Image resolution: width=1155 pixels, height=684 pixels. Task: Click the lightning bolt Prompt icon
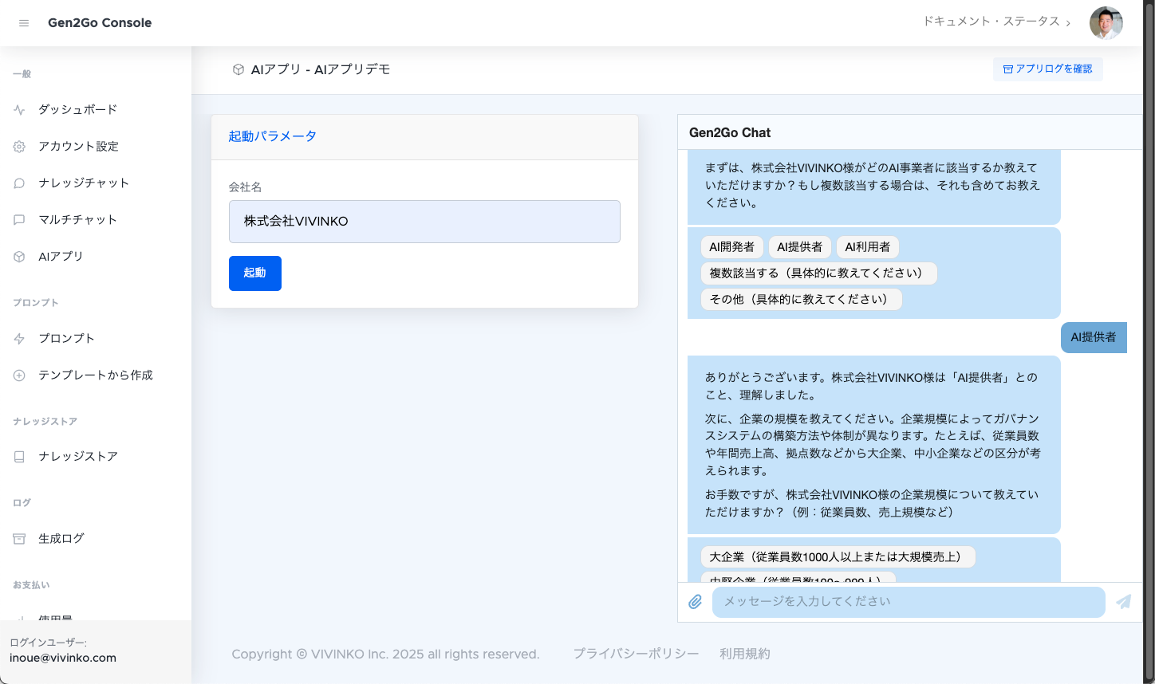(19, 339)
